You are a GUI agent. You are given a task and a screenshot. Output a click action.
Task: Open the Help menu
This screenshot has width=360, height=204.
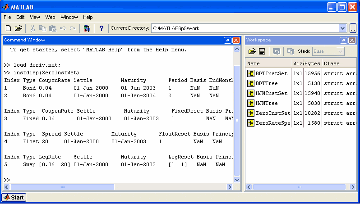click(88, 17)
